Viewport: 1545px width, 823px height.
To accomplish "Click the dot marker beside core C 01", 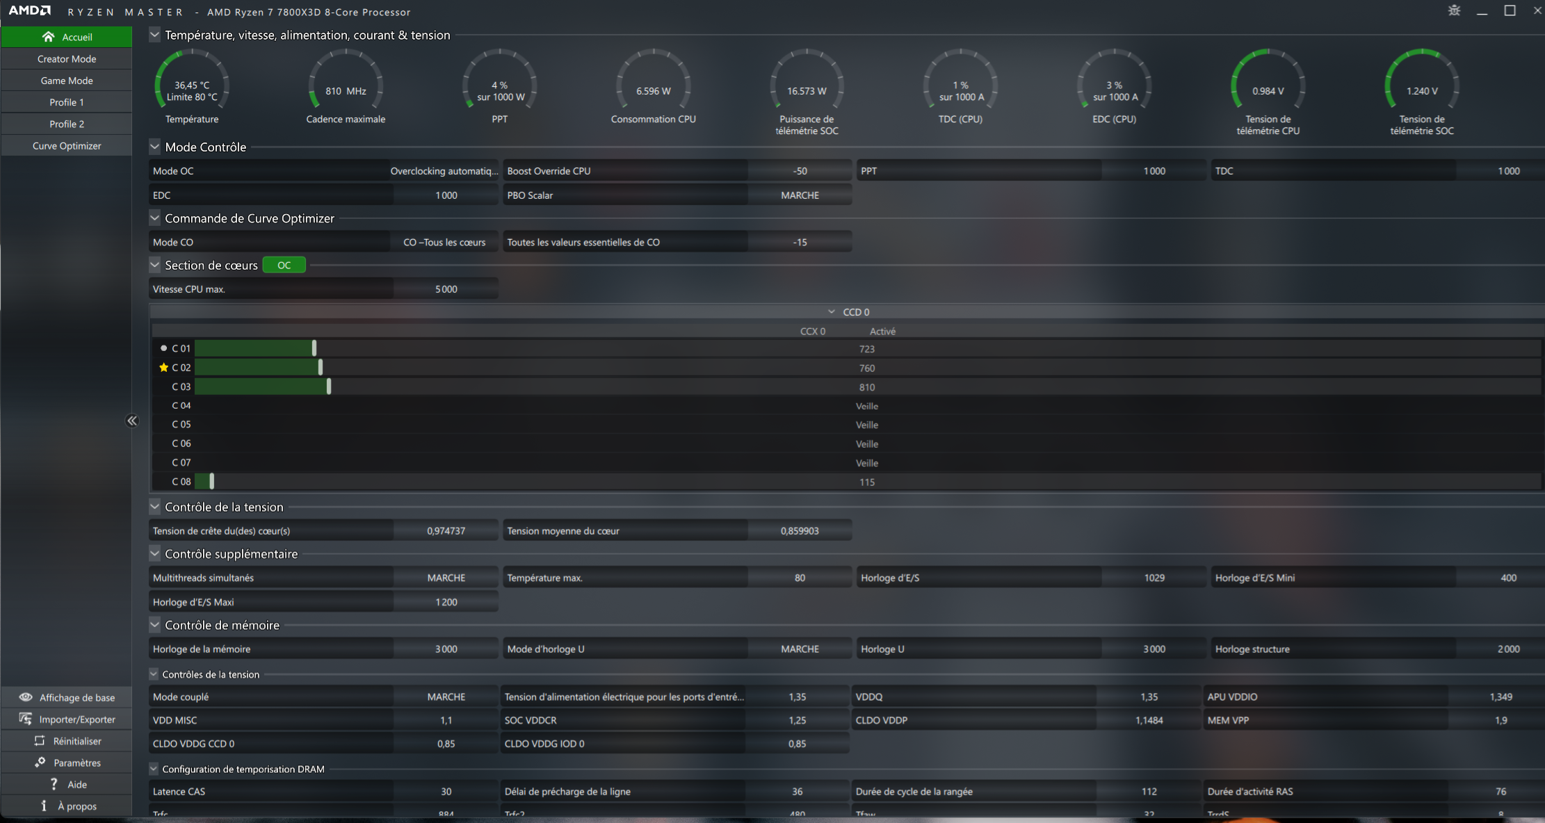I will pyautogui.click(x=164, y=348).
